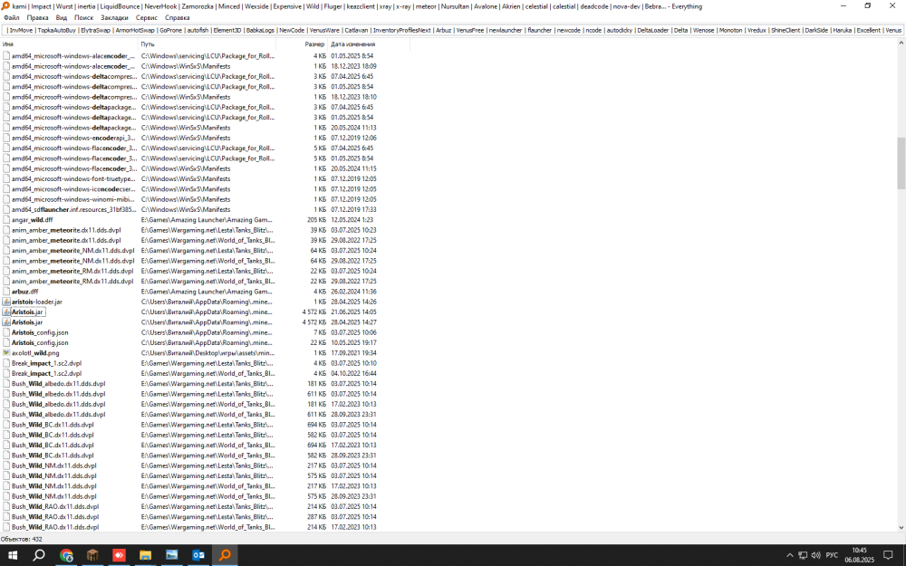Click the date 07.12.2019 17:33

click(x=353, y=210)
